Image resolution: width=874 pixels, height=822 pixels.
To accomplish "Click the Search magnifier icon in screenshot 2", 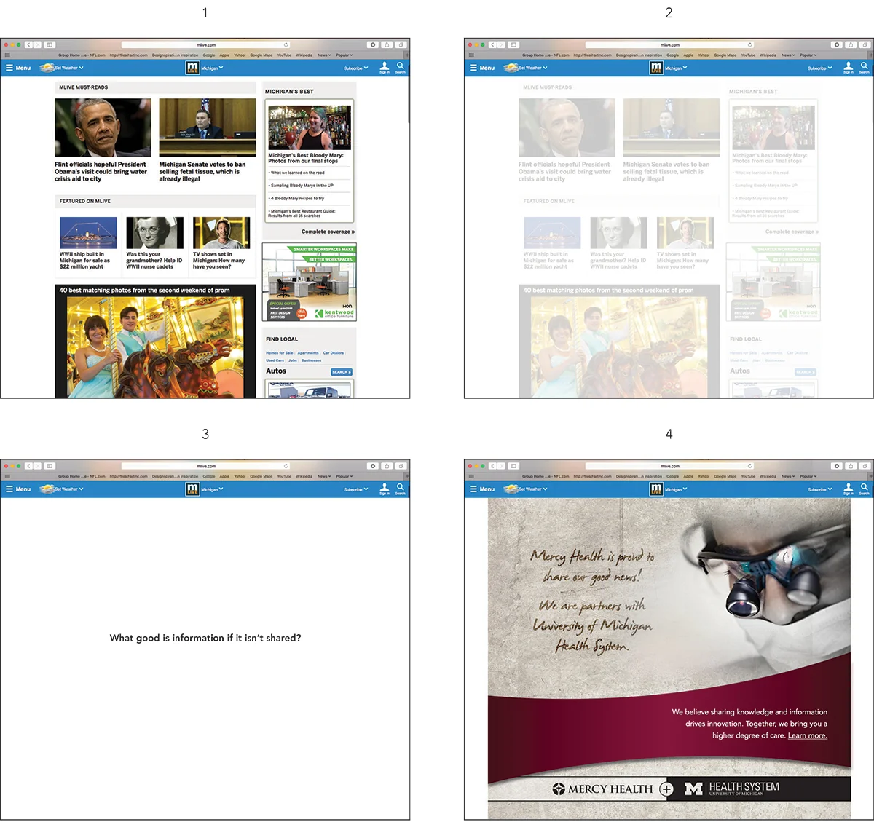I will click(864, 66).
